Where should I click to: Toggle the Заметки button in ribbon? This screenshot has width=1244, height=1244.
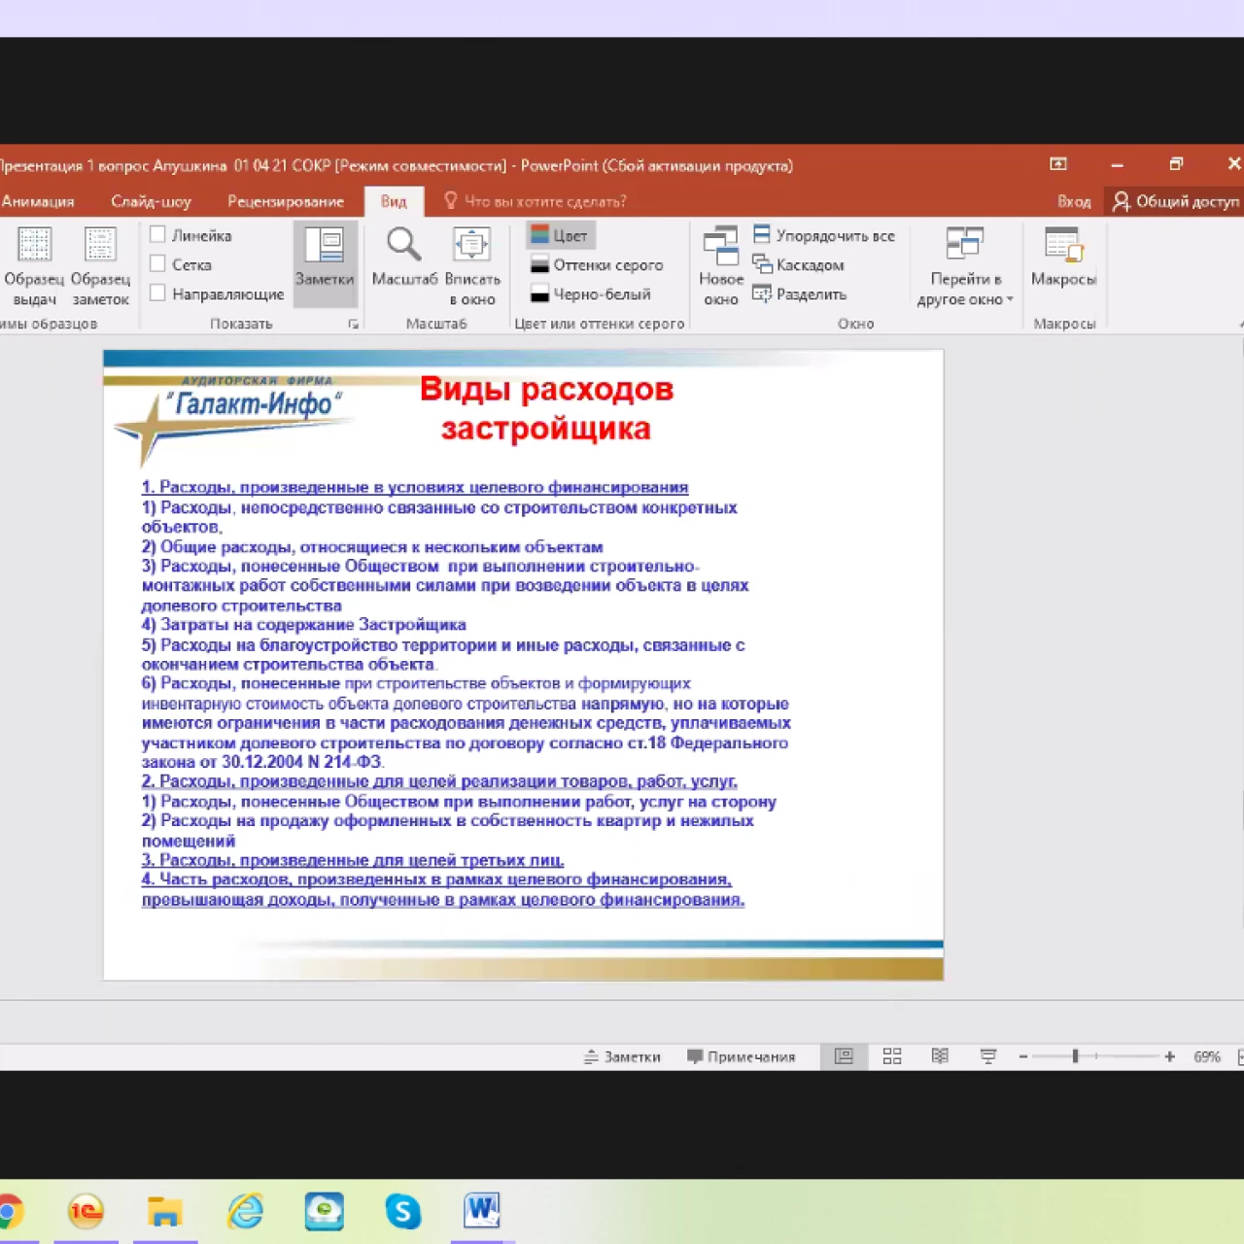[x=325, y=260]
